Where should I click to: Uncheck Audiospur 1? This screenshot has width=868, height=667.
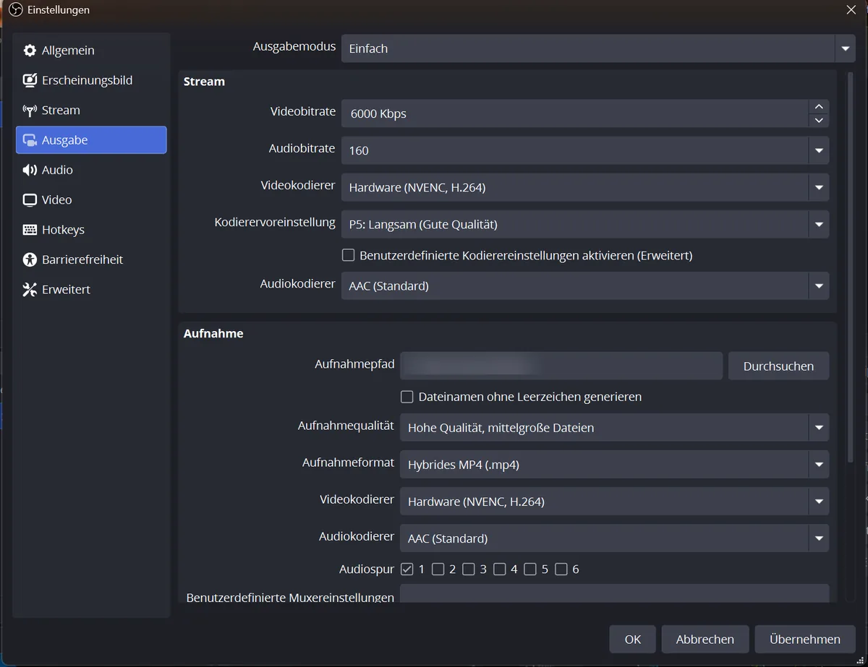coord(407,569)
